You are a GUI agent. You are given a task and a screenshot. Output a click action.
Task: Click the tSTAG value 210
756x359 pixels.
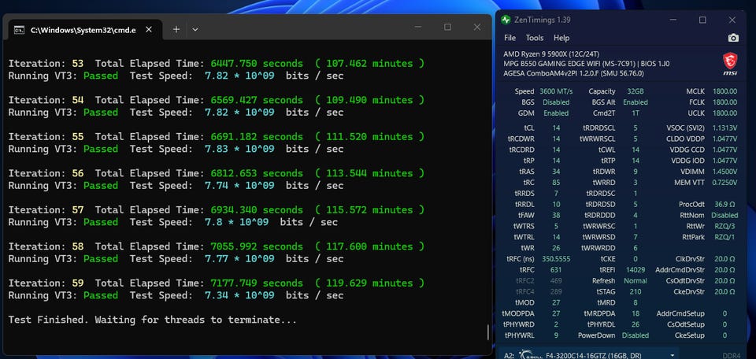[636, 291]
